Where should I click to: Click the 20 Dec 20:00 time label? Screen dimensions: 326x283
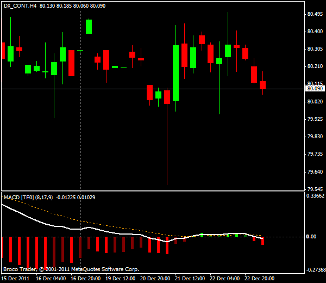point(155,279)
